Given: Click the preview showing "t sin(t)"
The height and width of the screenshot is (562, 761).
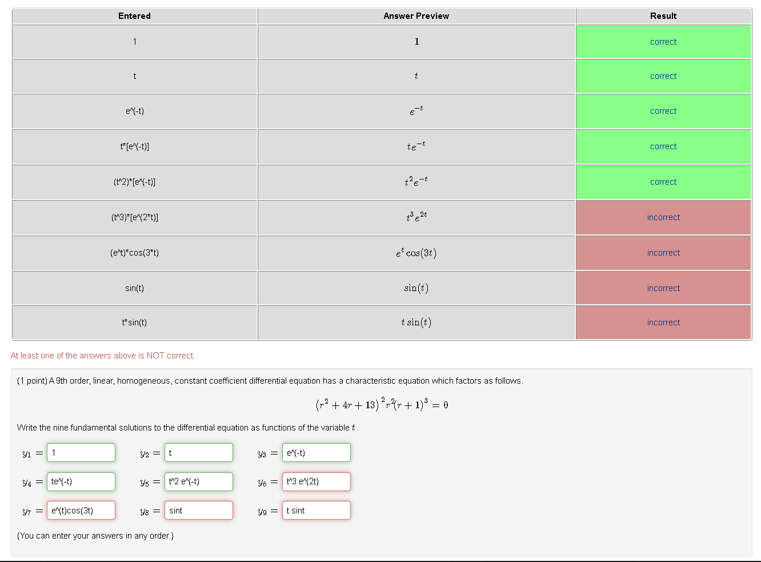Looking at the screenshot, I should (416, 322).
